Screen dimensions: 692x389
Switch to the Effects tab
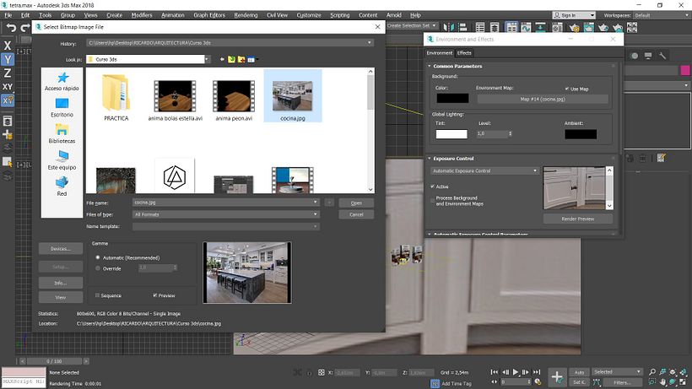(x=464, y=53)
